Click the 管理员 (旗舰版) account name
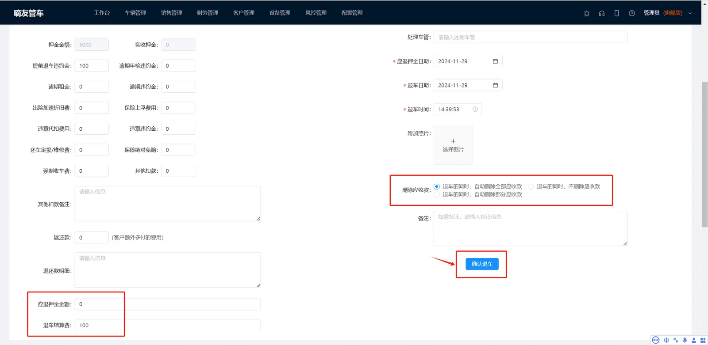 pyautogui.click(x=663, y=13)
